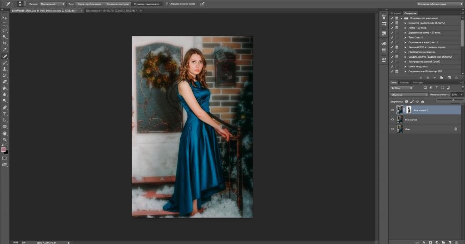Expand the Виньетка action

[406, 23]
